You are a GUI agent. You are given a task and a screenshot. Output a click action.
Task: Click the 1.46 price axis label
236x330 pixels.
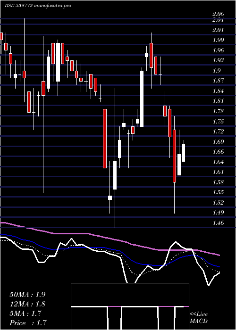click(218, 223)
